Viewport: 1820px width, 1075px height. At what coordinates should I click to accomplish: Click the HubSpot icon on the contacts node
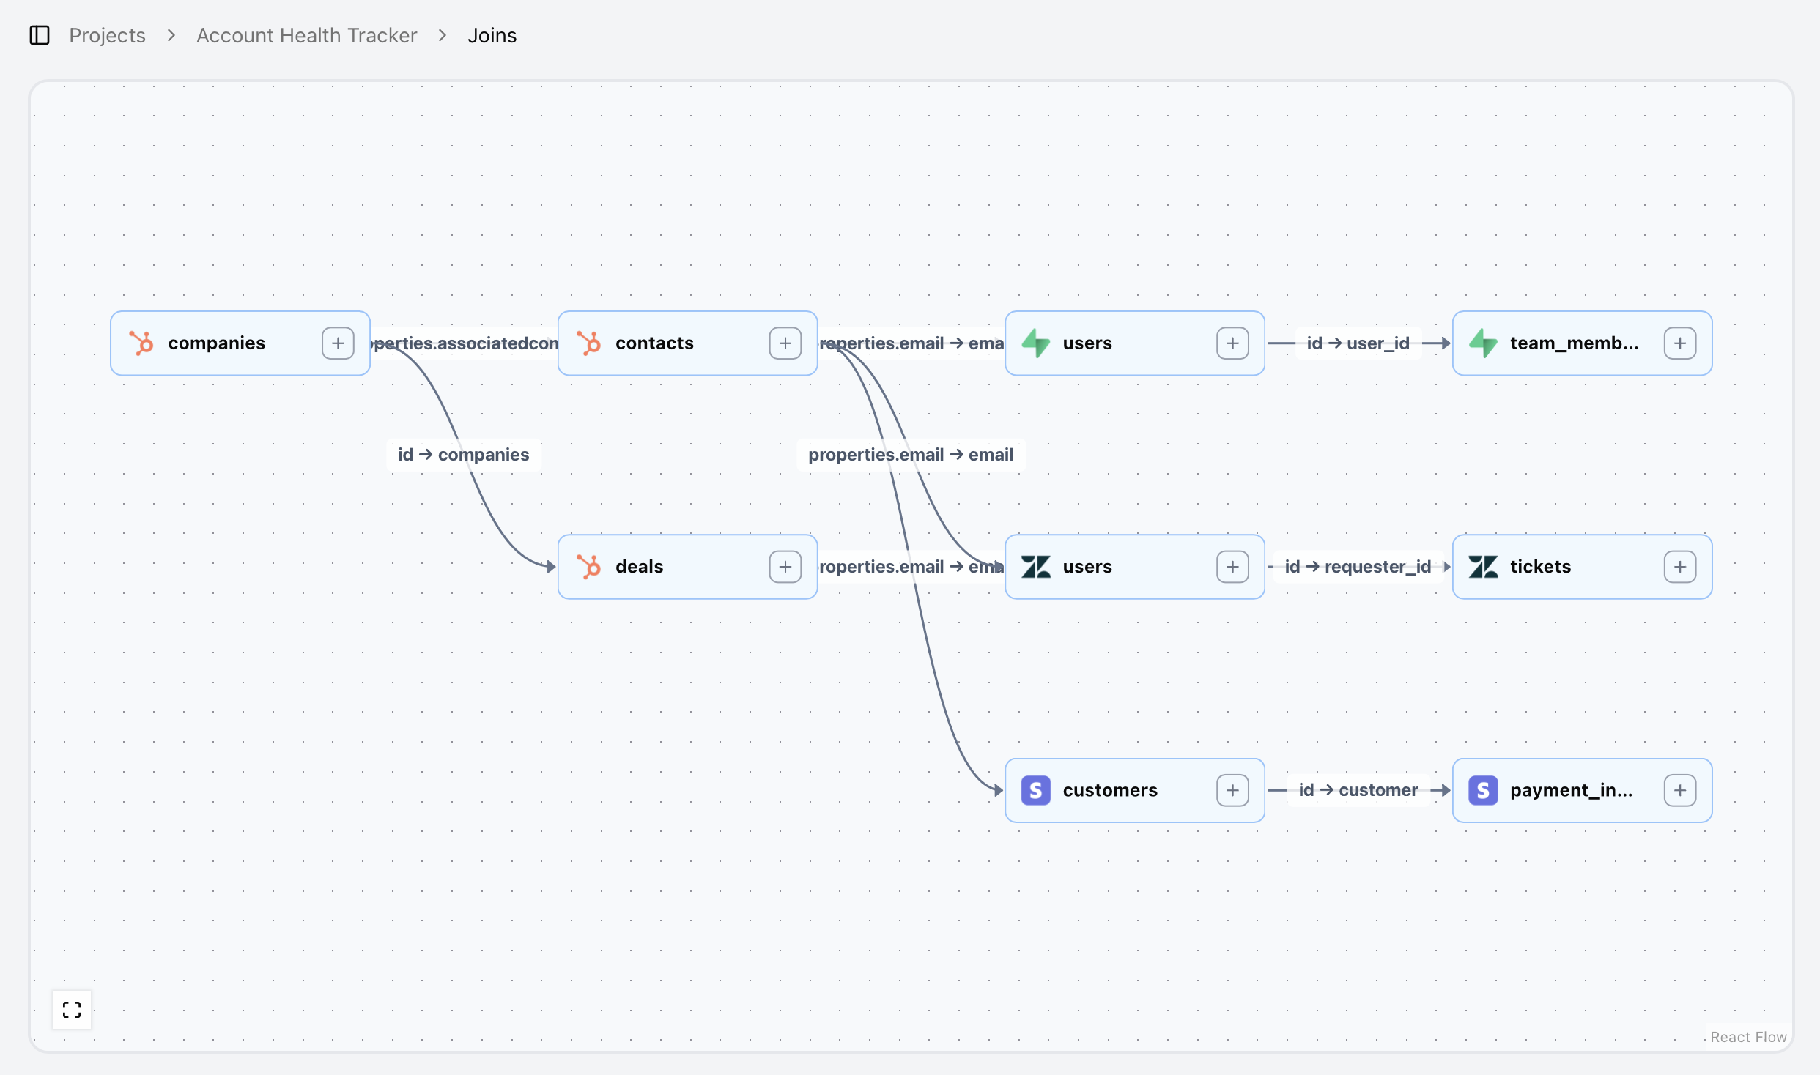[588, 343]
